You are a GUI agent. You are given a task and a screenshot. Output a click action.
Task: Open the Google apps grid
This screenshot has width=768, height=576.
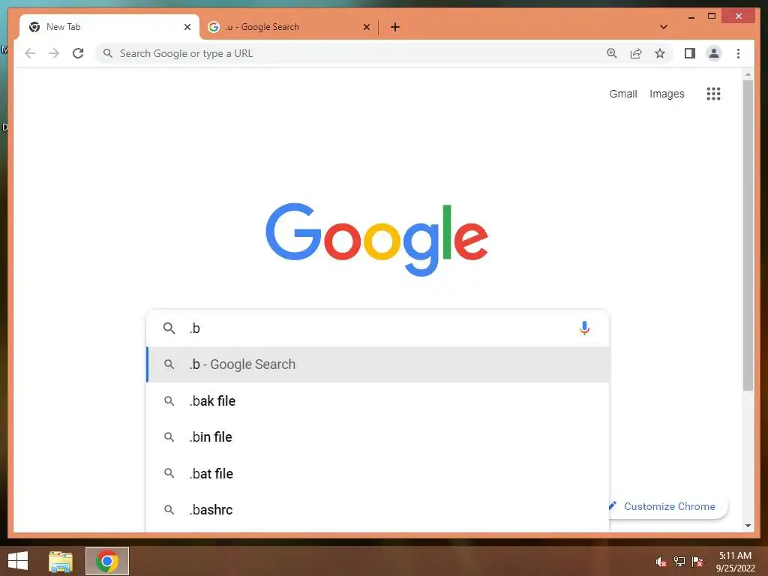tap(713, 94)
